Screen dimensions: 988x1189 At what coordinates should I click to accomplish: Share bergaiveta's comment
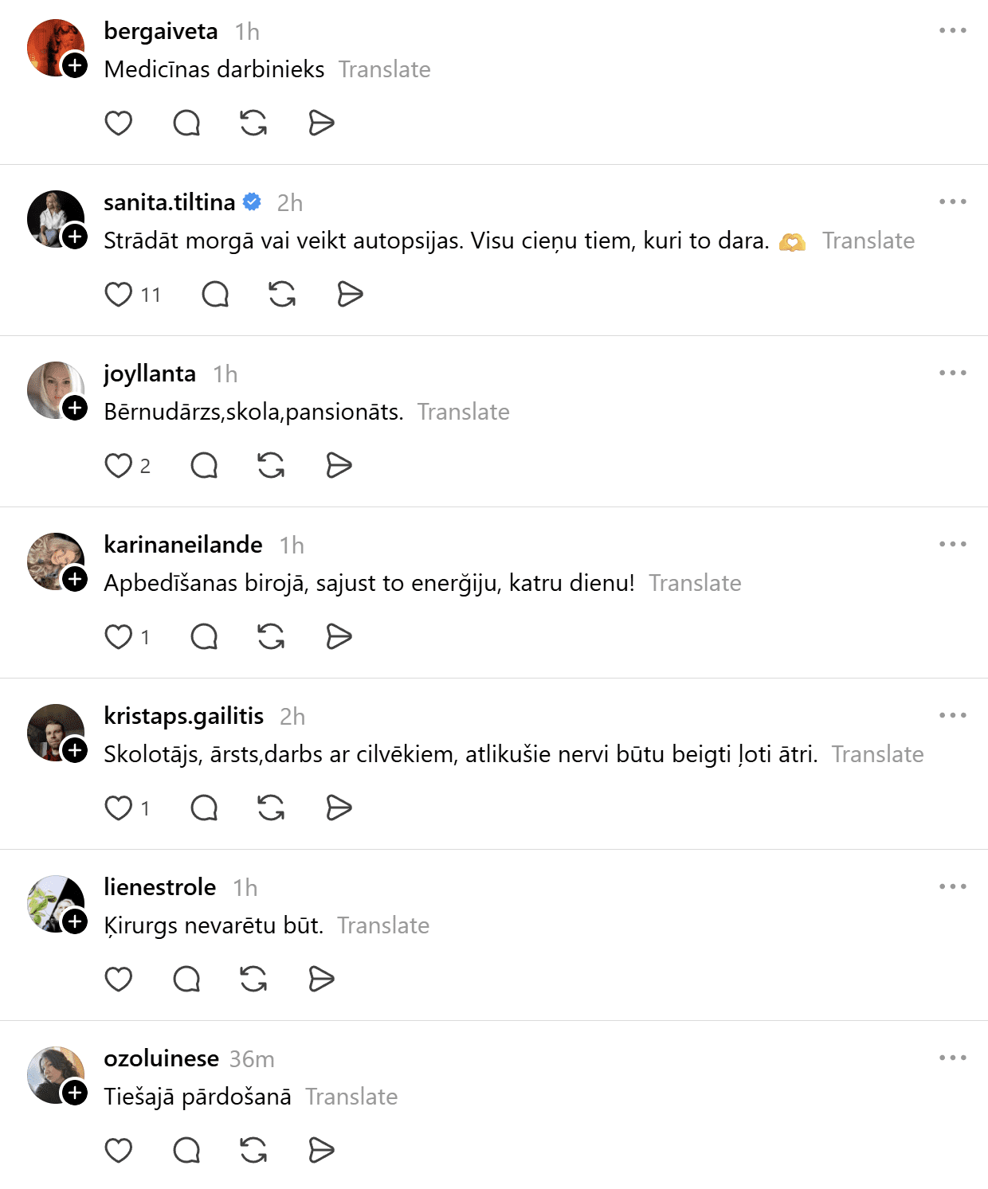[x=321, y=123]
